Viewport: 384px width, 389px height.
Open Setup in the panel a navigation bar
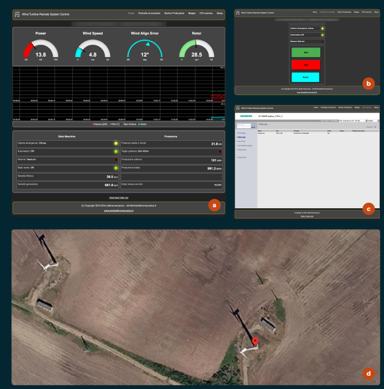(x=220, y=13)
